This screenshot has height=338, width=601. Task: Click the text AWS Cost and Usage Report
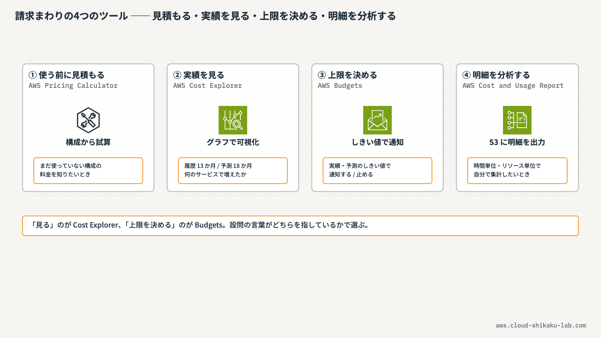point(513,86)
